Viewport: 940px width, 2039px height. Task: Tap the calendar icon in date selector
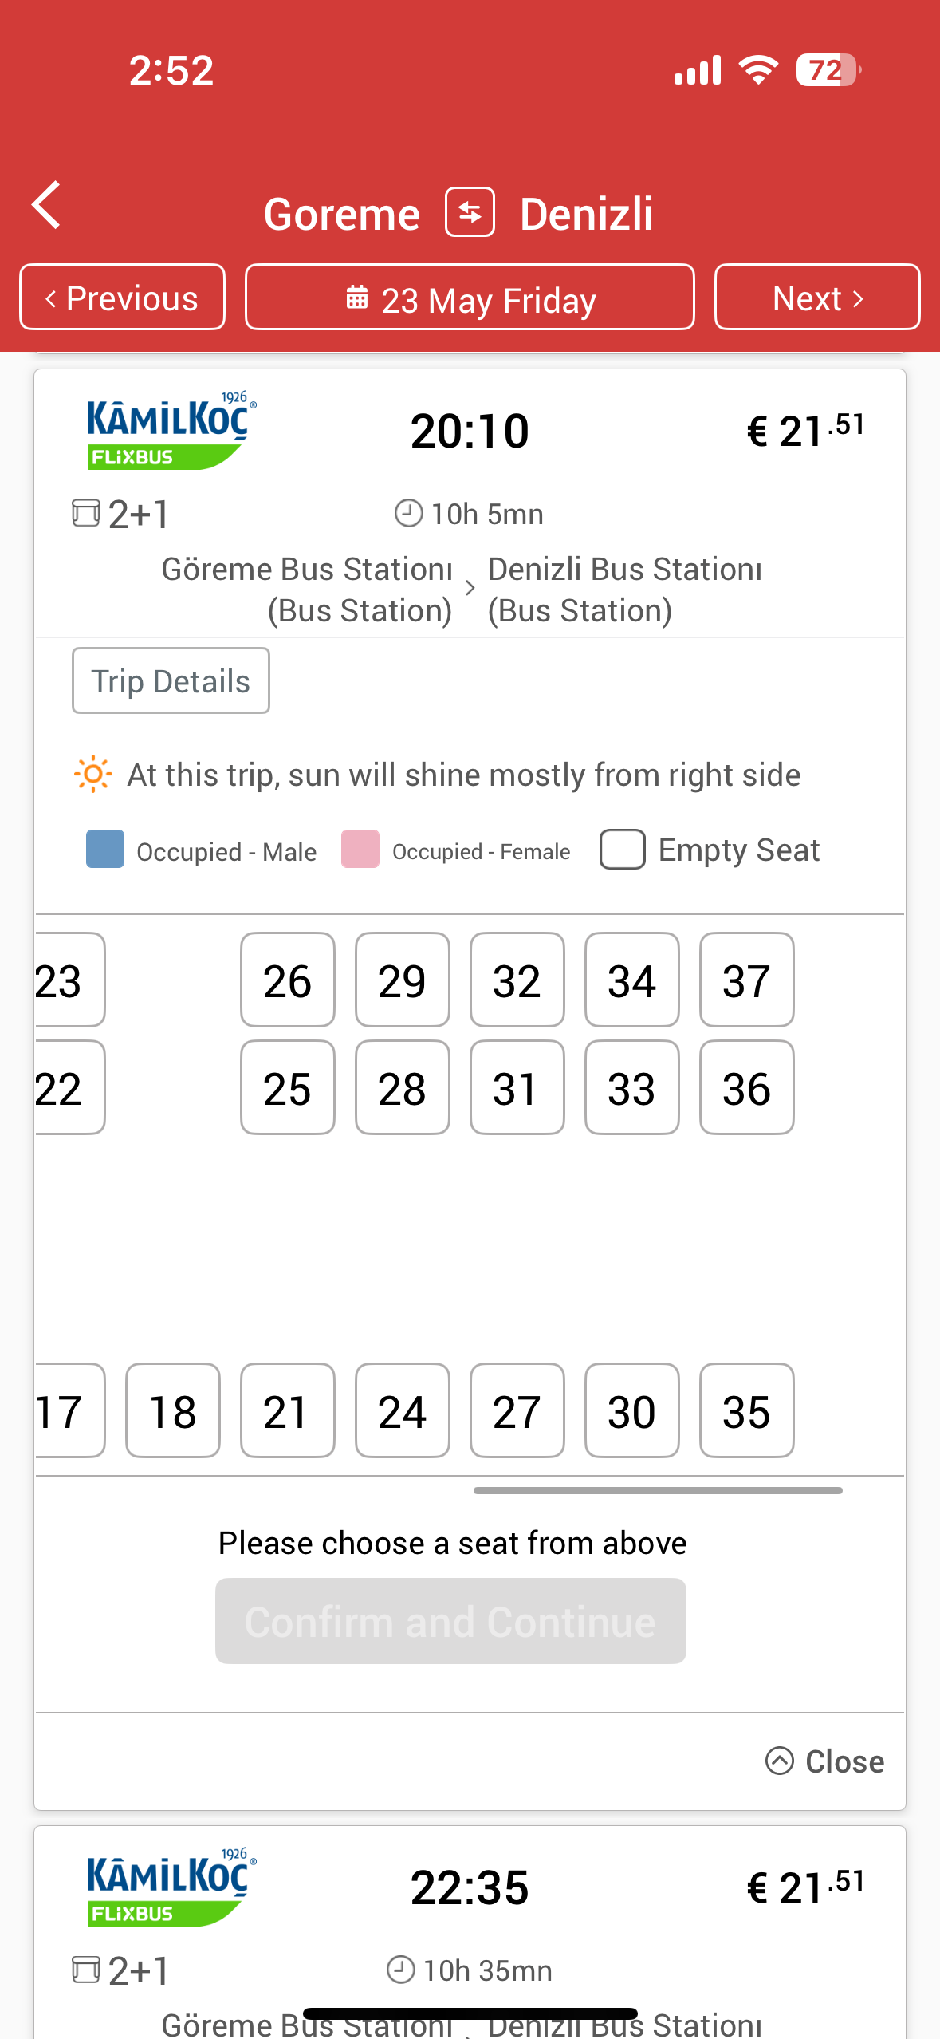coord(357,298)
